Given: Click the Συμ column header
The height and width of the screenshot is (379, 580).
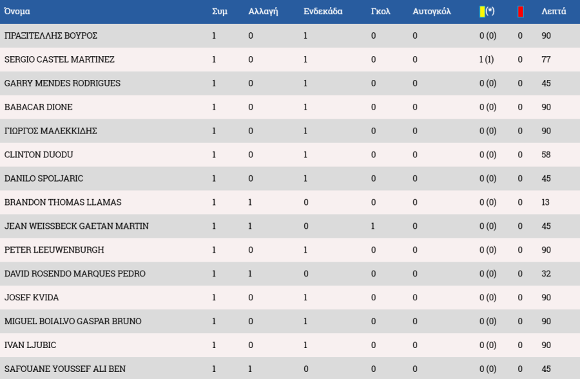Looking at the screenshot, I should click(220, 12).
